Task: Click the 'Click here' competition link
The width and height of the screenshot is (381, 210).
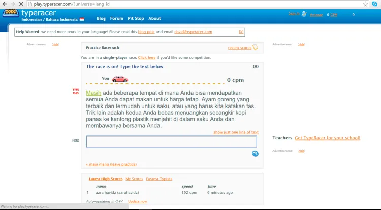Action: [x=147, y=57]
